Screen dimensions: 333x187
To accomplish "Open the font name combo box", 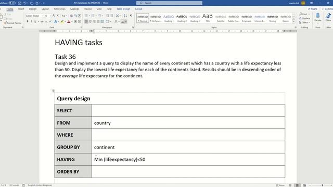I will coord(35,16).
